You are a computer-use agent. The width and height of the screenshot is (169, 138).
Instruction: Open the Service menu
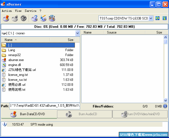click(30, 11)
